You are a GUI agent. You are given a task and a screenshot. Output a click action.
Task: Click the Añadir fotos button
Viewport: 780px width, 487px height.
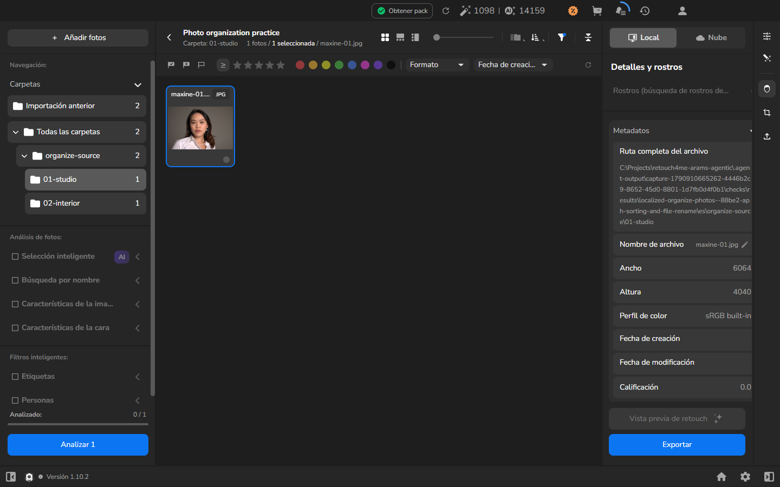[78, 38]
